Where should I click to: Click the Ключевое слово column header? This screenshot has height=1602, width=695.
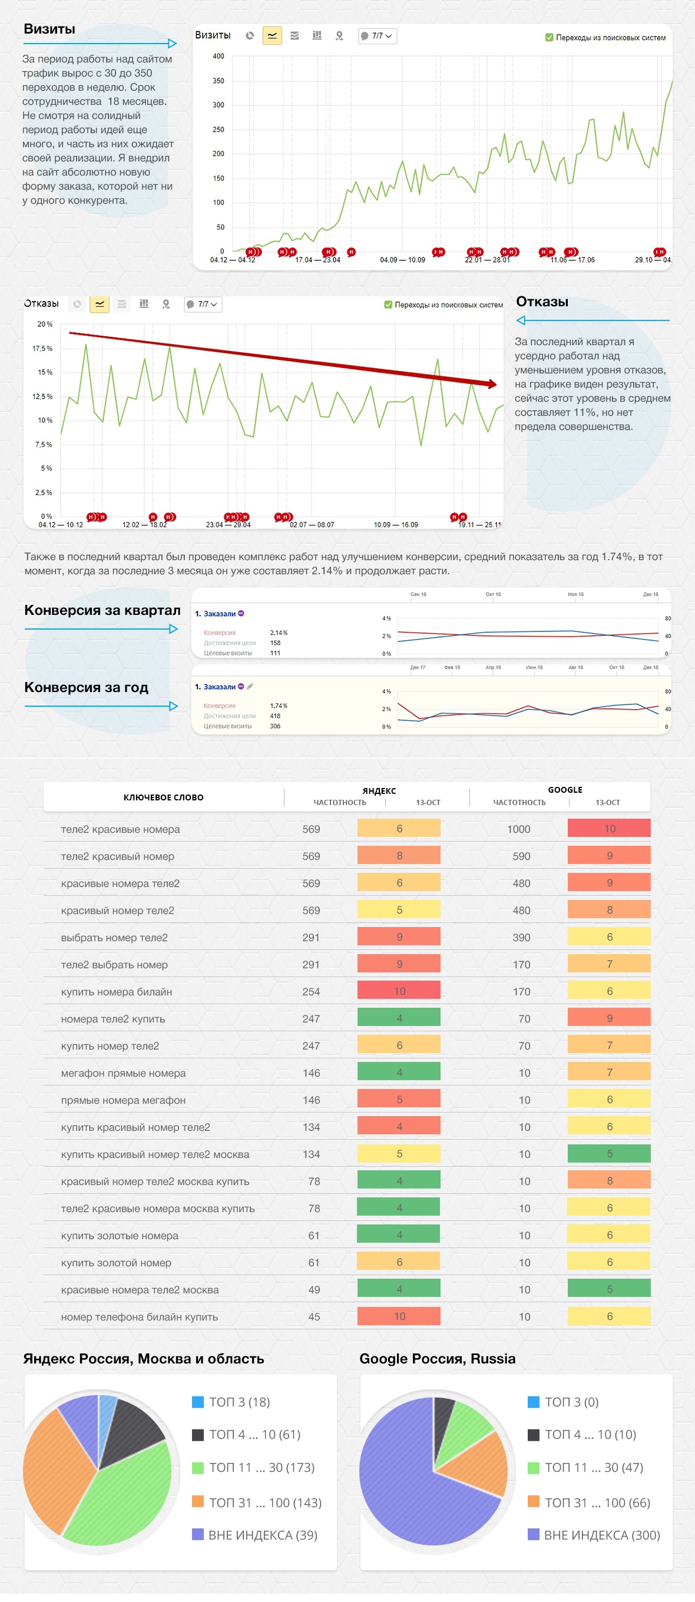(x=164, y=797)
